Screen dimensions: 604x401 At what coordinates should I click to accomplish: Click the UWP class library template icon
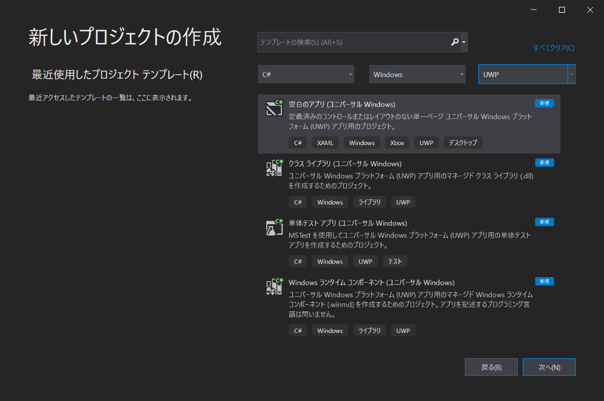[x=274, y=167]
